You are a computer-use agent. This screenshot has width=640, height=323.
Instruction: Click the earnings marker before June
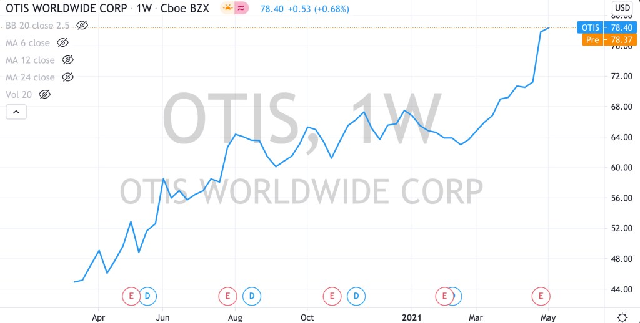[x=131, y=296]
